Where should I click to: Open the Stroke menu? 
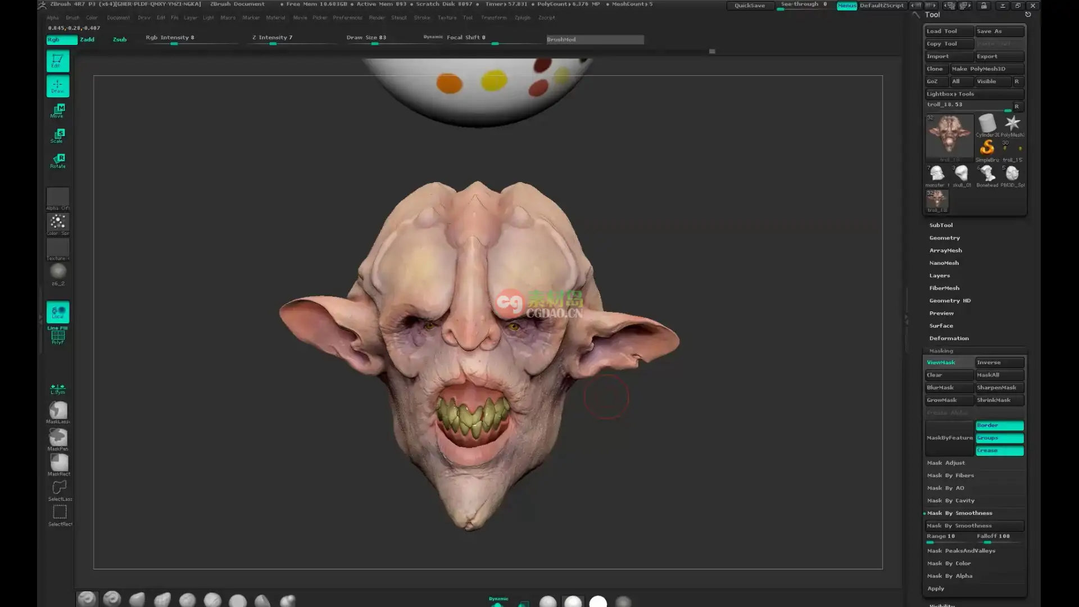tap(421, 17)
